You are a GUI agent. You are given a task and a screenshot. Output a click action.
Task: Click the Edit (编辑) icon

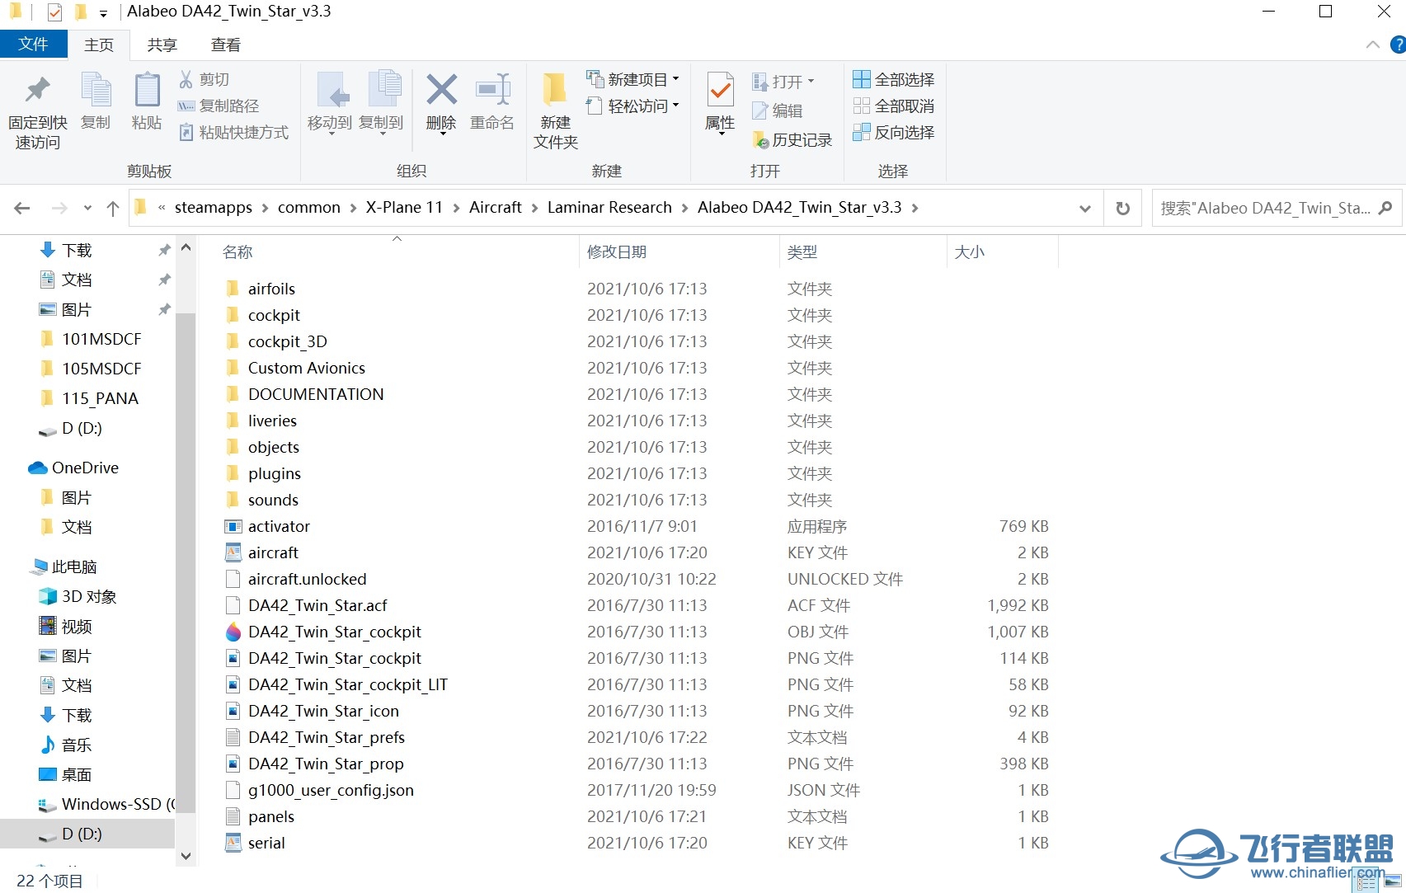click(760, 110)
